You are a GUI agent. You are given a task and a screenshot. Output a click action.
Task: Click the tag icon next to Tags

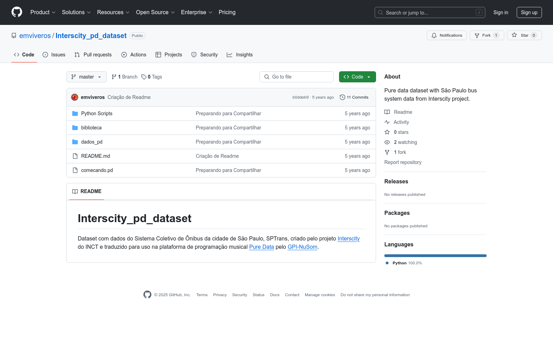pos(144,77)
